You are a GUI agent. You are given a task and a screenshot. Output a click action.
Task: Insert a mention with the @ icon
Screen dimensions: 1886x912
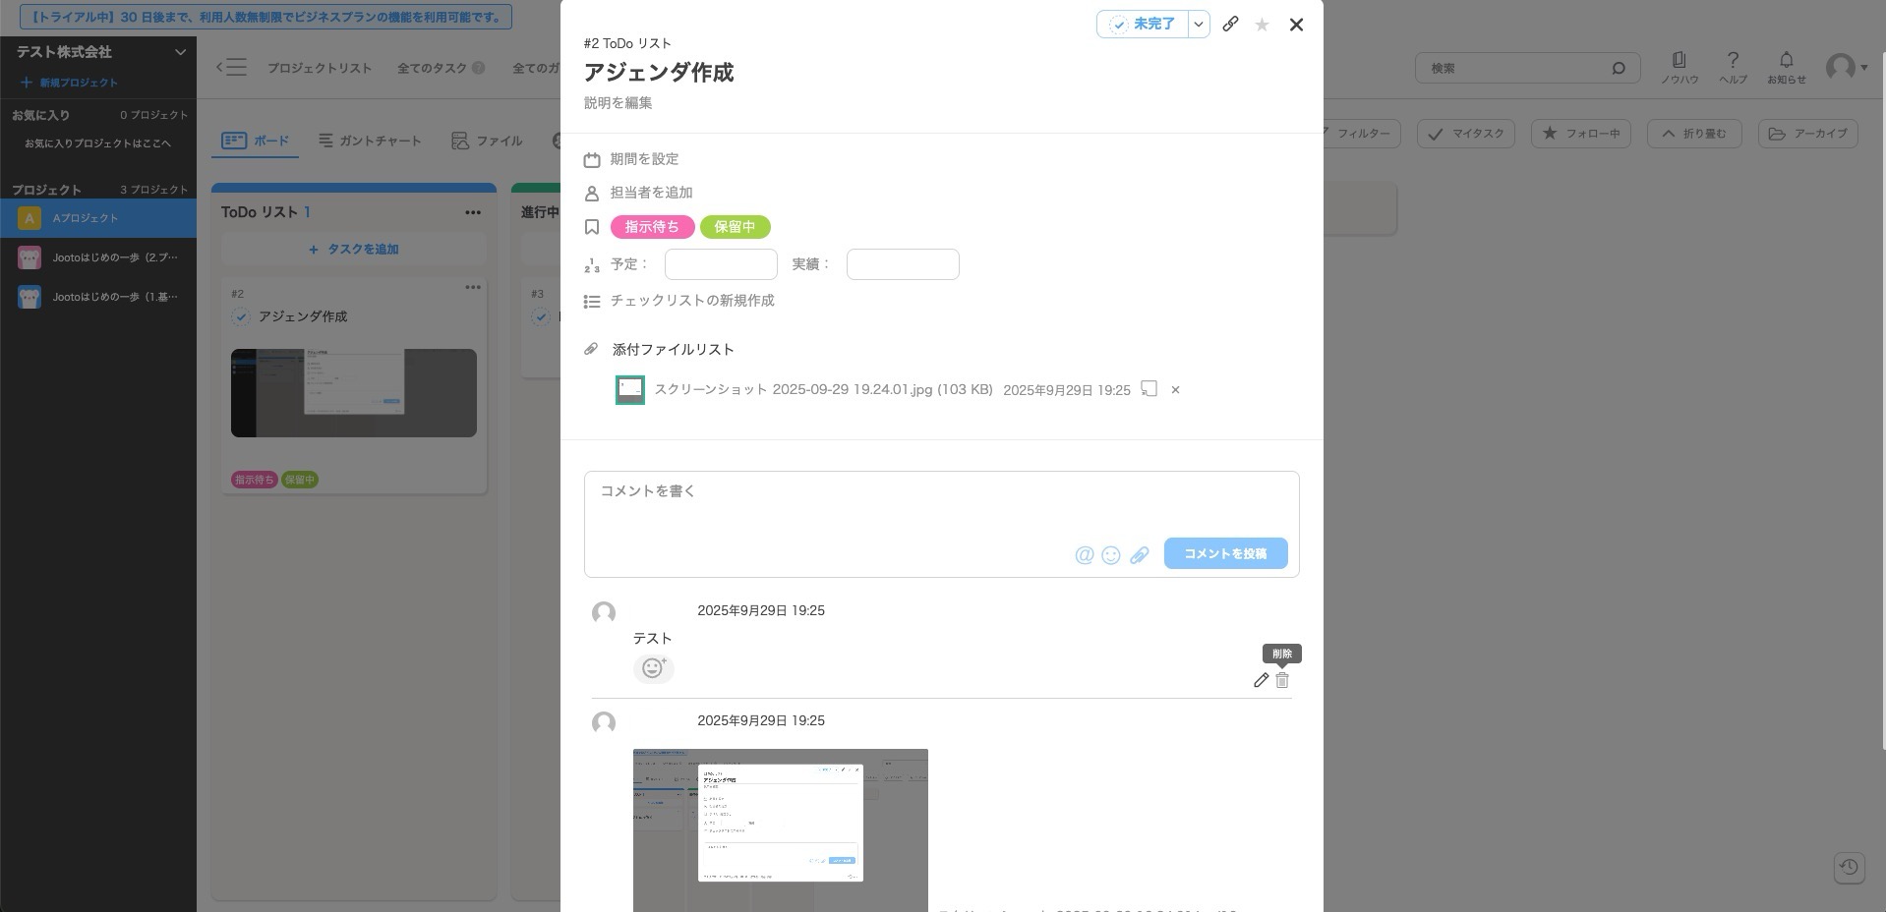(x=1084, y=555)
